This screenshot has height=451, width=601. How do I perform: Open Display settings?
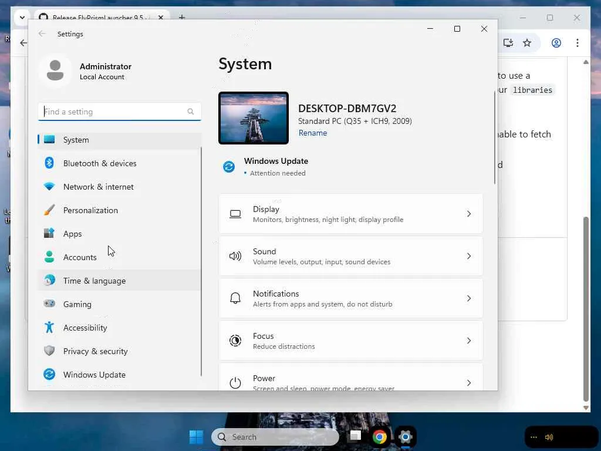(x=351, y=214)
